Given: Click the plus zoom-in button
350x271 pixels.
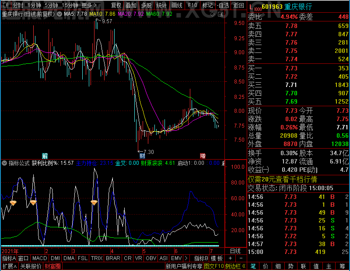Looking at the screenshot, I should pos(231,258).
